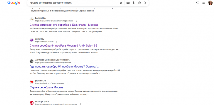The height and width of the screenshot is (106, 214).
Task: Open the Google apps grid
Action: tap(203, 3)
